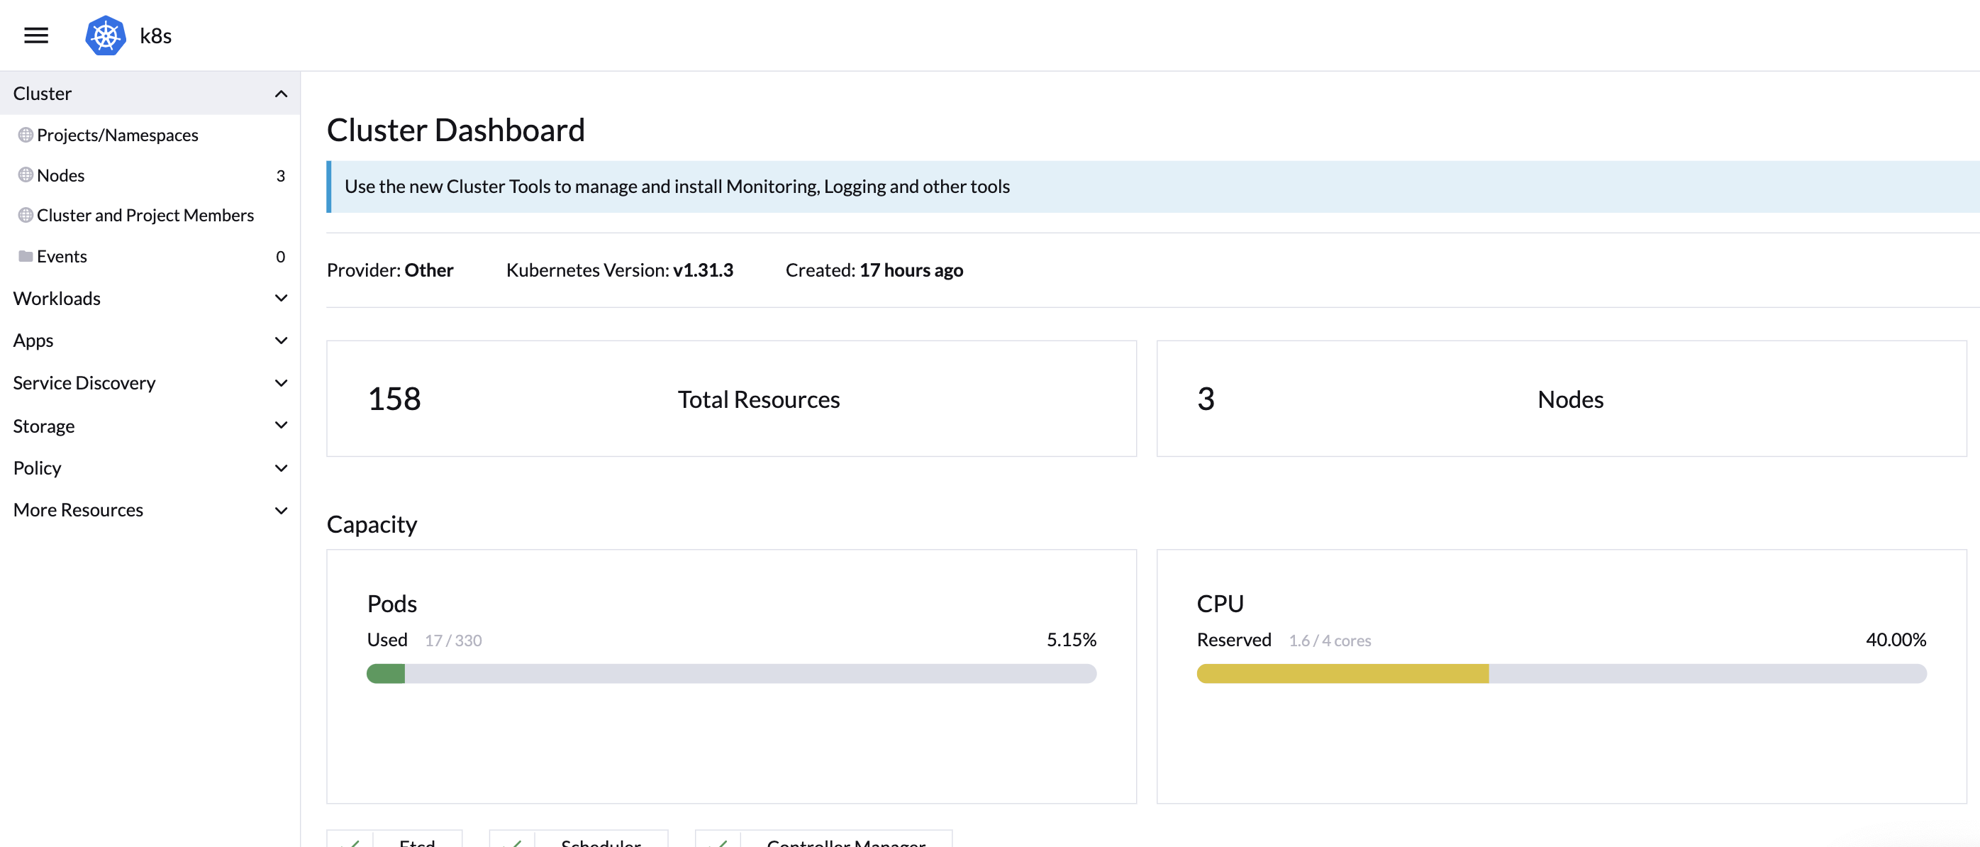Open the 3 Nodes summary card
The width and height of the screenshot is (1980, 847).
pyautogui.click(x=1560, y=399)
